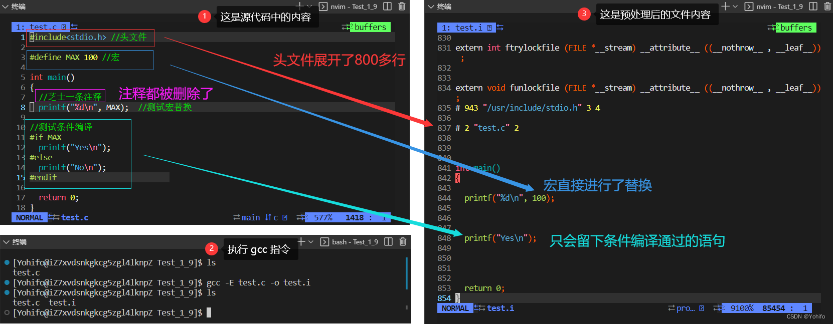The height and width of the screenshot is (324, 833).
Task: Open launch-profile chevron in test.c nvim panel
Action: [309, 7]
